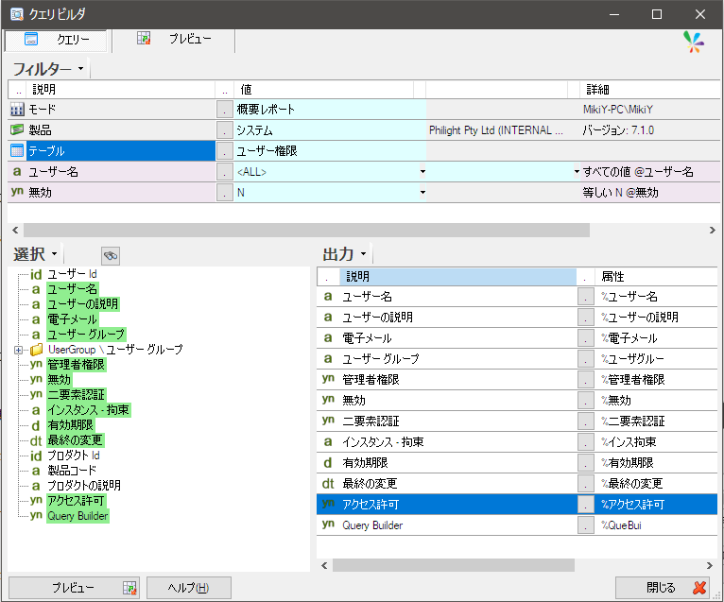The height and width of the screenshot is (602, 724).
Task: Click the binoculars search icon
Action: point(111,255)
